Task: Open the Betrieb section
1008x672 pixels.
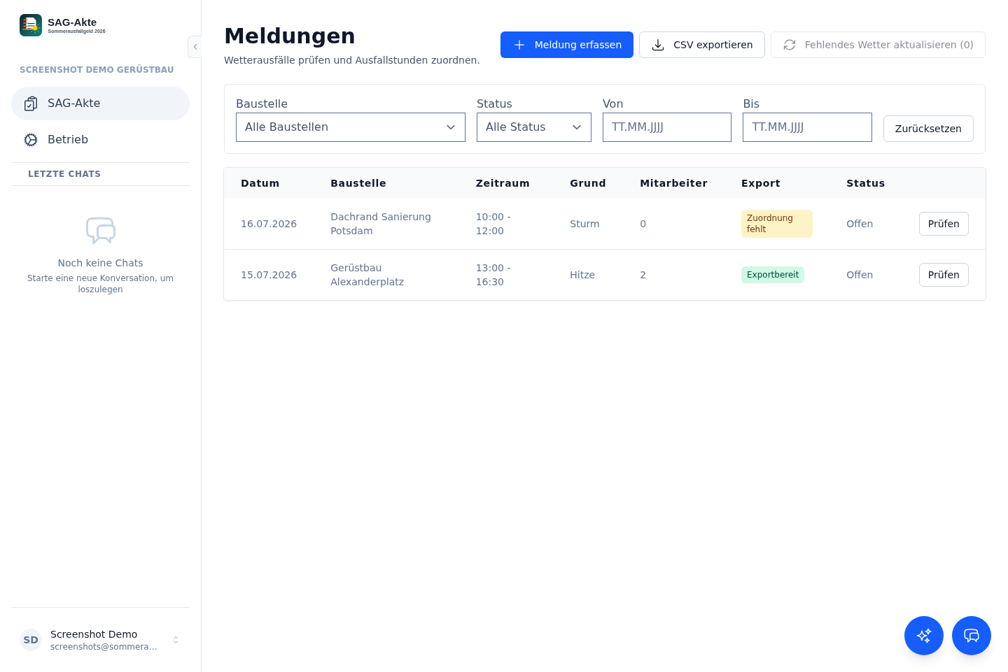Action: click(100, 140)
